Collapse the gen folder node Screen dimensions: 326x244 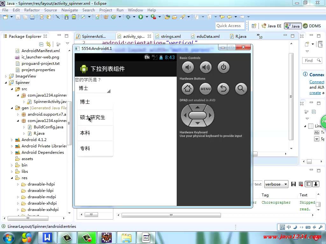(x=12, y=108)
